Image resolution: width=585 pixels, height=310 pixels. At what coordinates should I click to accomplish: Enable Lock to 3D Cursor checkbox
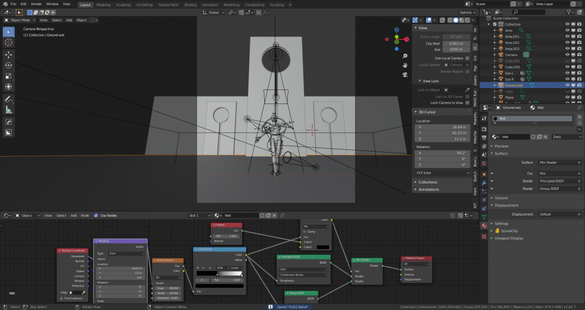pos(467,96)
